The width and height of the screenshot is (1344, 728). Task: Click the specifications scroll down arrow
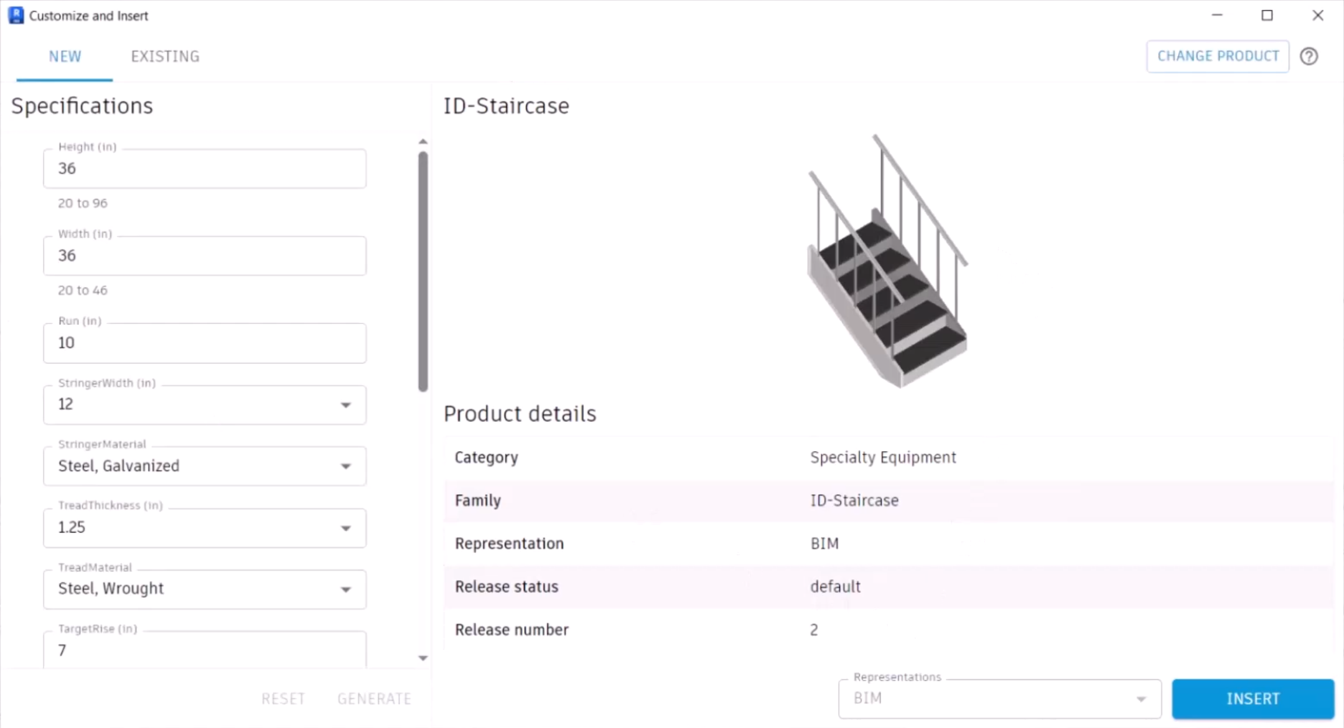(423, 658)
